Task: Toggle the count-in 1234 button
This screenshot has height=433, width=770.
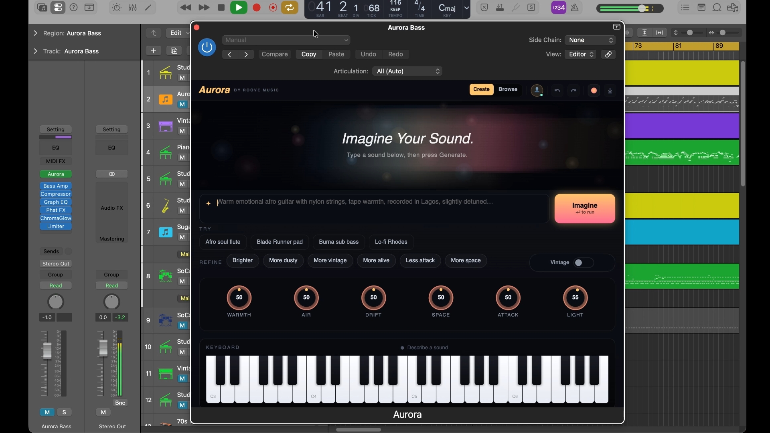Action: point(559,8)
